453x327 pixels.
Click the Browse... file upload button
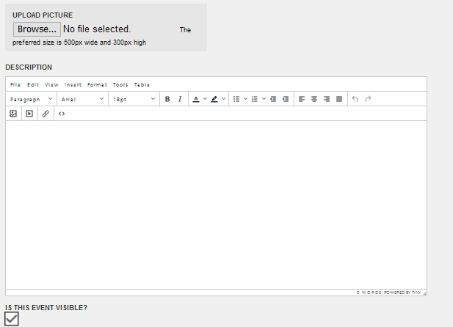tap(37, 29)
